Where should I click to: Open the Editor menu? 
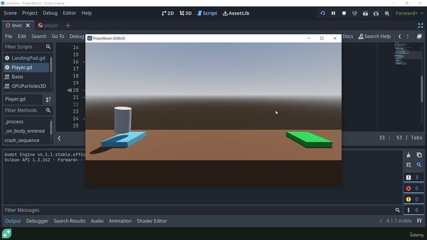(69, 13)
